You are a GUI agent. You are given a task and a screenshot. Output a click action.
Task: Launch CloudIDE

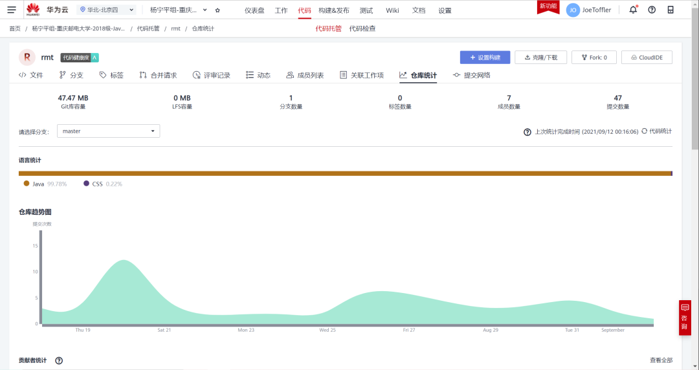tap(647, 58)
